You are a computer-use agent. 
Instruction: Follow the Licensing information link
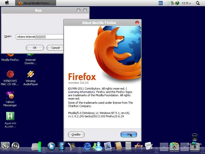pyautogui.click(x=81, y=92)
